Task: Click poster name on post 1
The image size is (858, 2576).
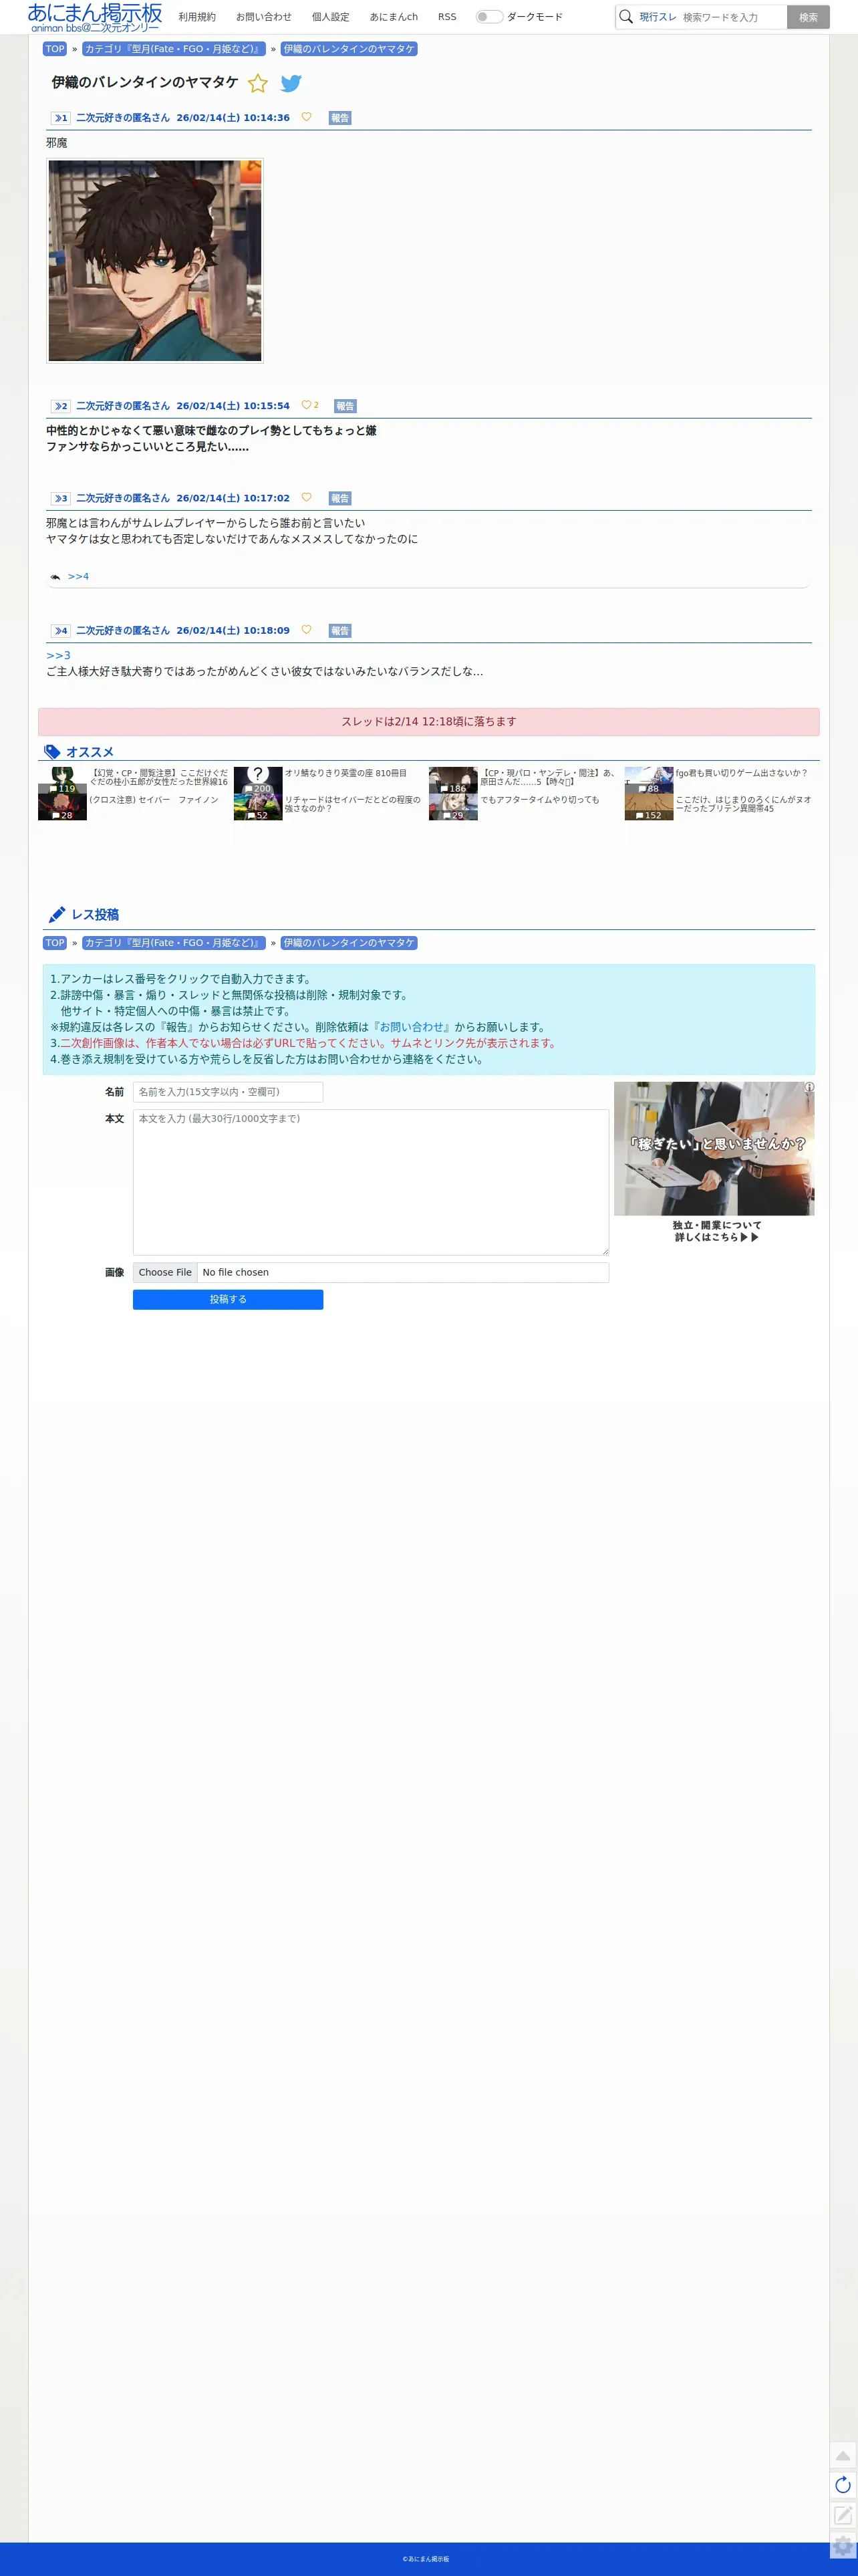Action: [x=123, y=118]
